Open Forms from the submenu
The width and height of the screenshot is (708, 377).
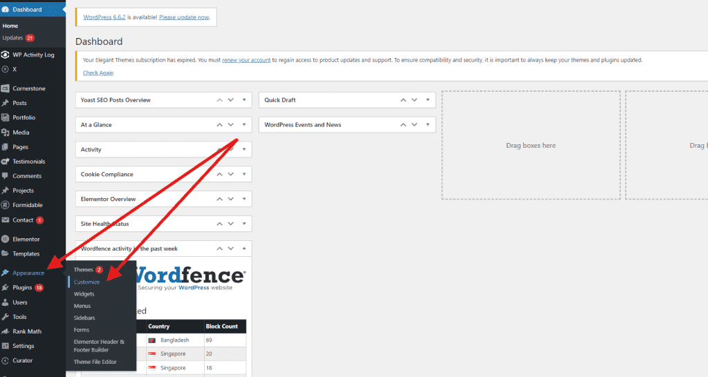click(x=82, y=330)
